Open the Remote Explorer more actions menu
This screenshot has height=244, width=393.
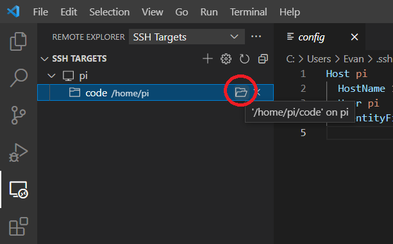click(256, 37)
